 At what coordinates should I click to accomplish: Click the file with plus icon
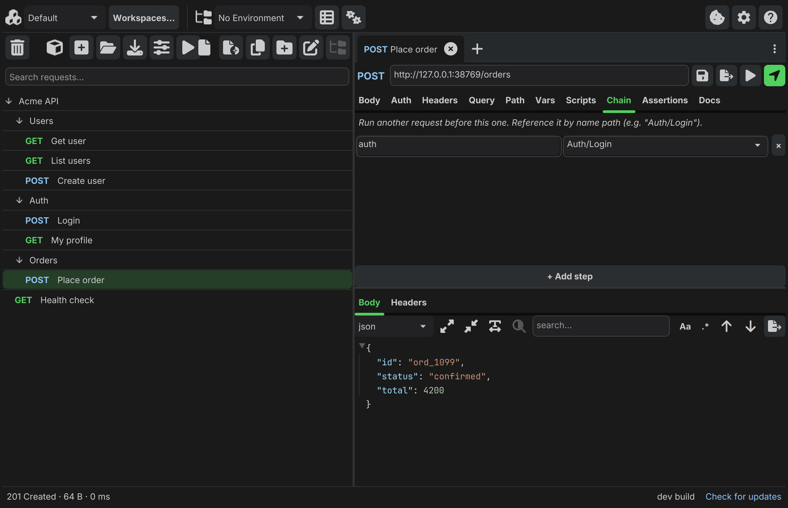point(231,47)
